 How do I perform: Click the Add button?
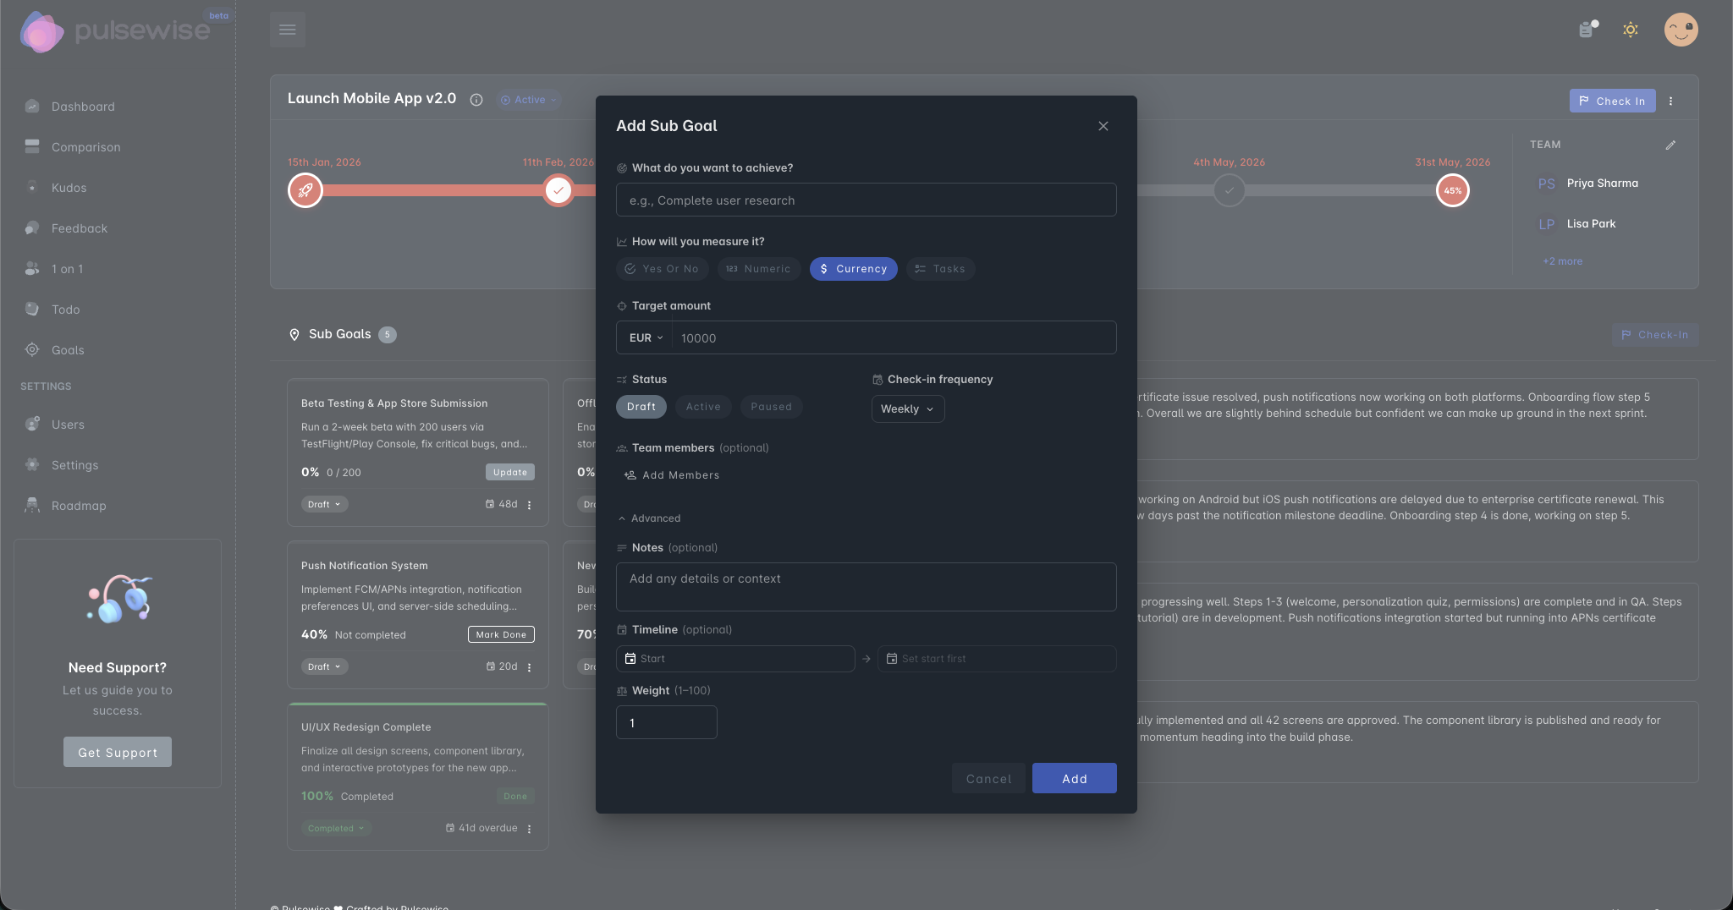click(1074, 779)
